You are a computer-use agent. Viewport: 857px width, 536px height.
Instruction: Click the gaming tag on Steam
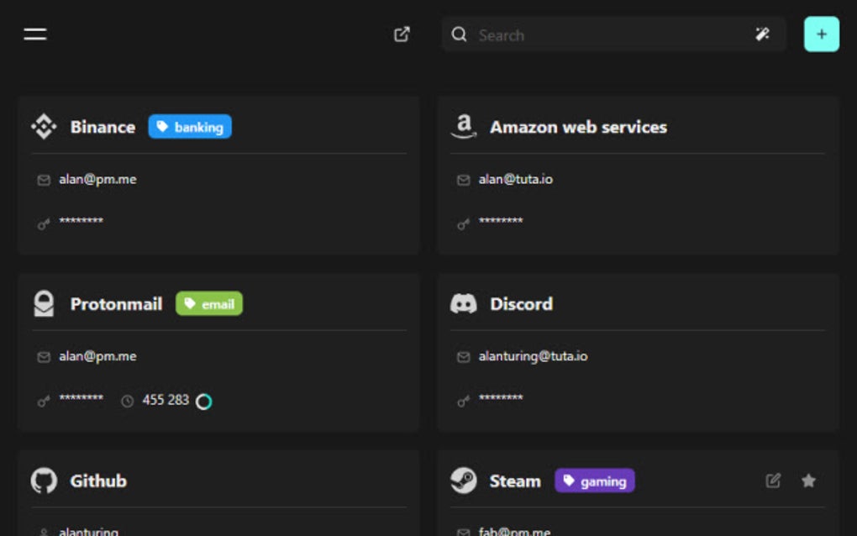595,481
